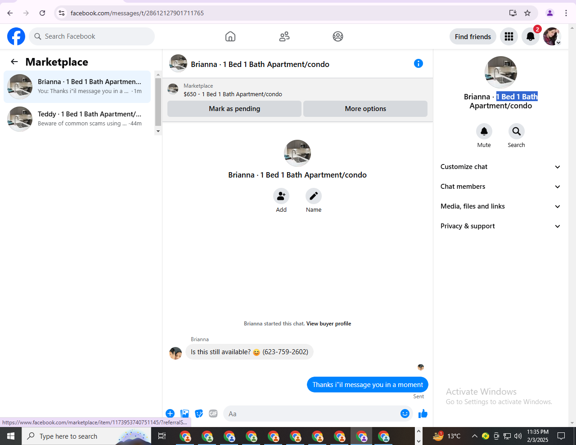This screenshot has width=576, height=445.
Task: Open the Windows notification center
Action: (561, 436)
